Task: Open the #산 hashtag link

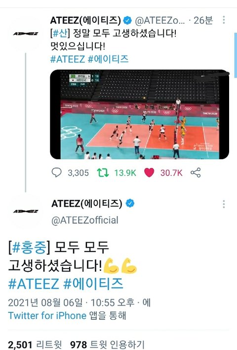Action: point(60,33)
